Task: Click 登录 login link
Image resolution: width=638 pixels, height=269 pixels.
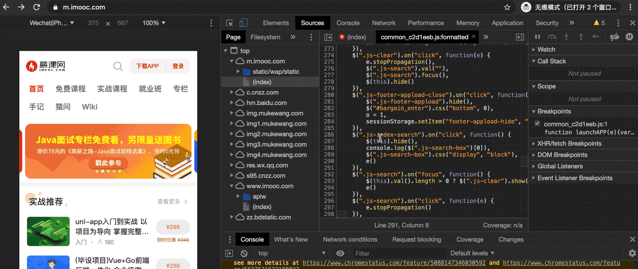Action: (178, 66)
